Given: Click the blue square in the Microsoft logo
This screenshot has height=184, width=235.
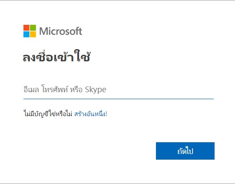Looking at the screenshot, I should [x=26, y=34].
